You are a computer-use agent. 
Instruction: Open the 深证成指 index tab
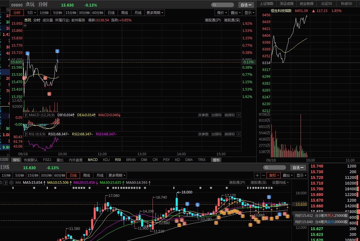[x=286, y=4]
